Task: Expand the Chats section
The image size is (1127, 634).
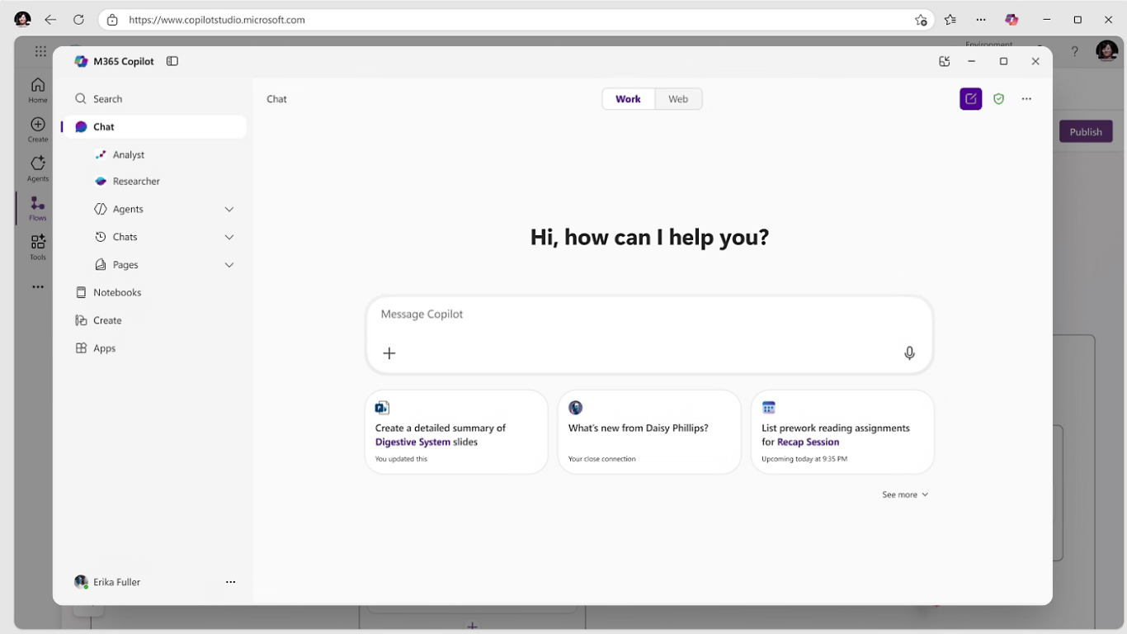Action: 229,237
